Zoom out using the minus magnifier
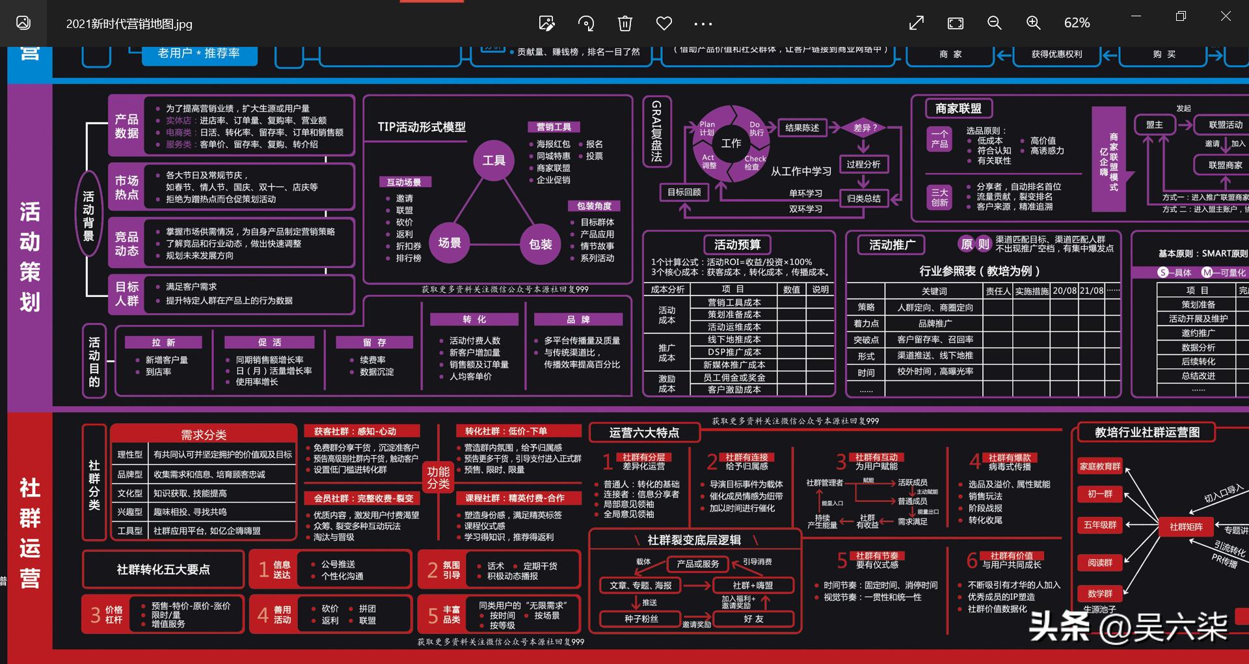1249x664 pixels. [994, 23]
